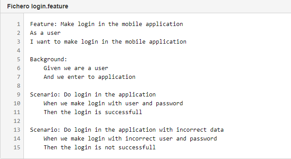Click 'When we make login with user and password'
291x159 pixels.
(x=113, y=104)
